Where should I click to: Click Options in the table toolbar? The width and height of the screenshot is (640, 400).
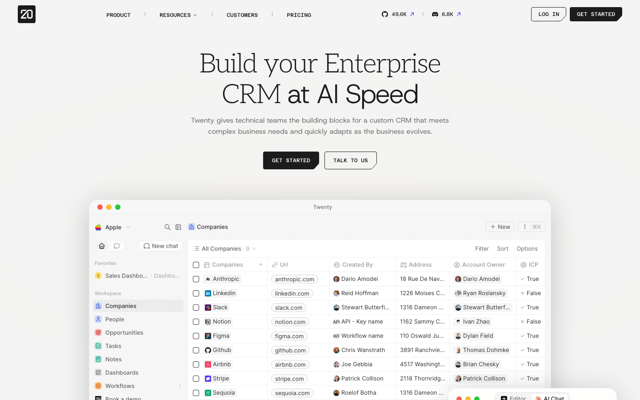click(527, 248)
